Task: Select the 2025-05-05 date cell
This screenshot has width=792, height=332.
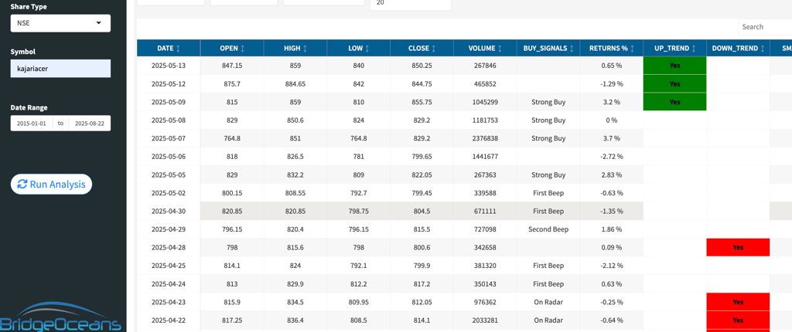Action: click(x=169, y=174)
